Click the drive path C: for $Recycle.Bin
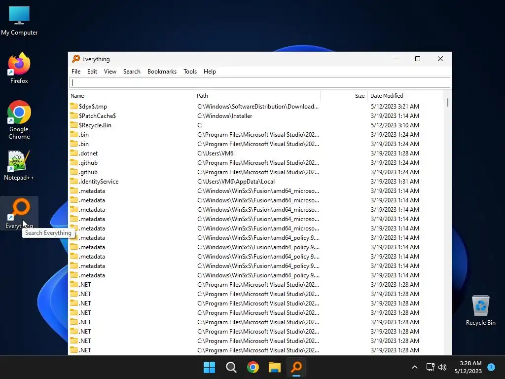Screen dimensions: 505x379 point(200,125)
